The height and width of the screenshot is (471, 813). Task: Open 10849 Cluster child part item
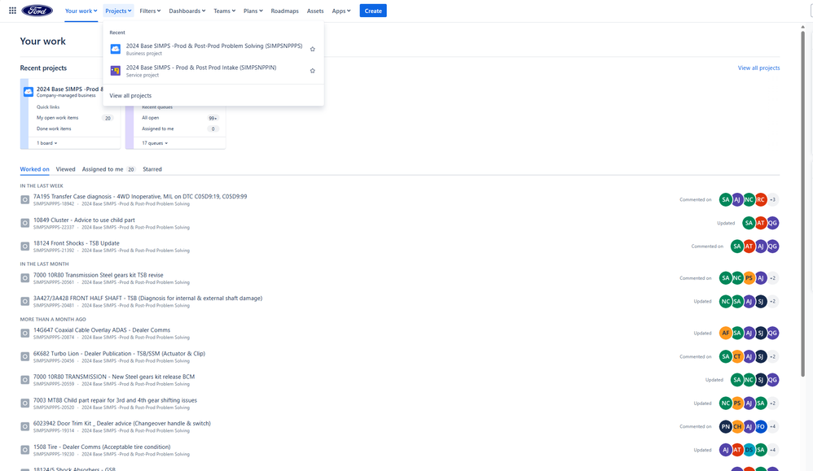click(x=84, y=220)
